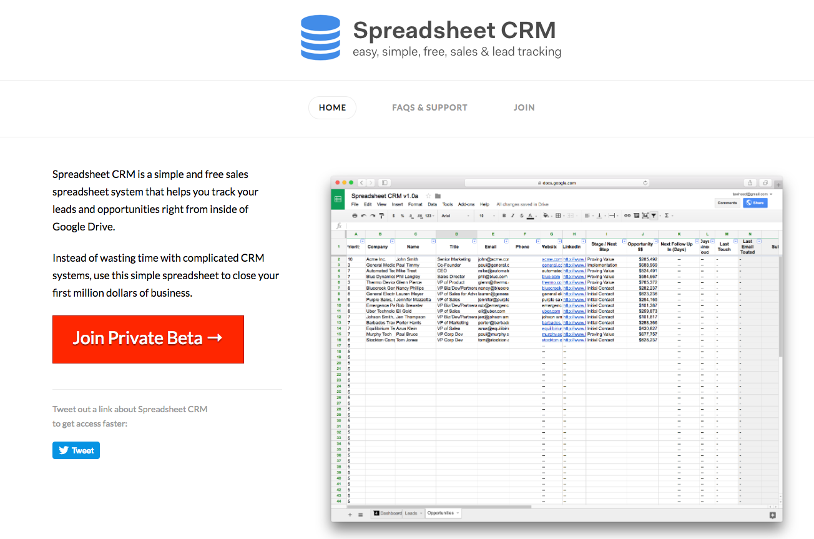
Task: Click the redo arrow in Sheets toolbar
Action: pos(373,215)
